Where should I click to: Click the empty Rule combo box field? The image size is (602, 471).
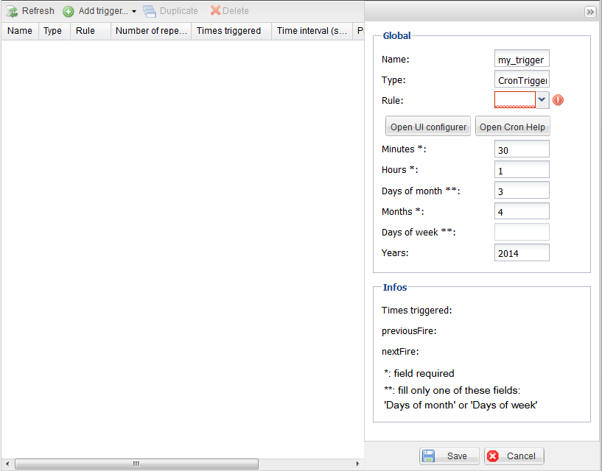coord(515,100)
